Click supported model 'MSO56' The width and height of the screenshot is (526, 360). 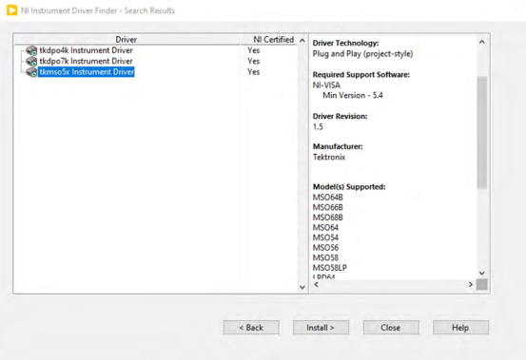(x=325, y=248)
